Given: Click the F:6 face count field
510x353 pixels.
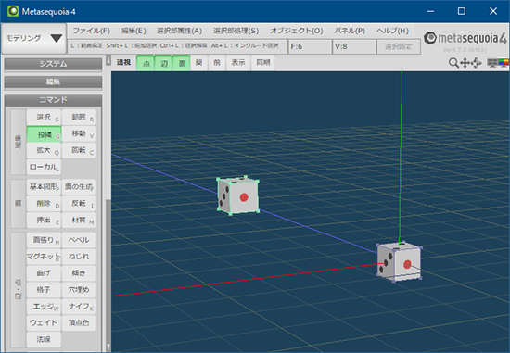Looking at the screenshot, I should click(310, 47).
